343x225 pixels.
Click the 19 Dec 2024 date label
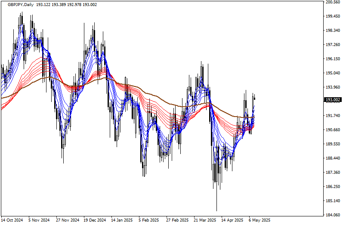95,220
